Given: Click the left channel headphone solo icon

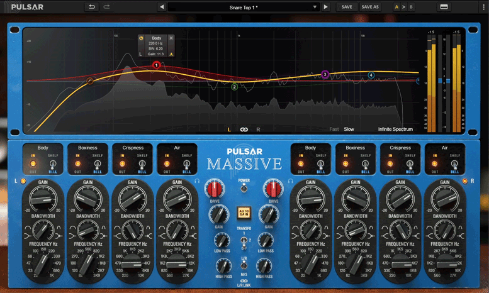Looking at the screenshot, I should (197, 181).
